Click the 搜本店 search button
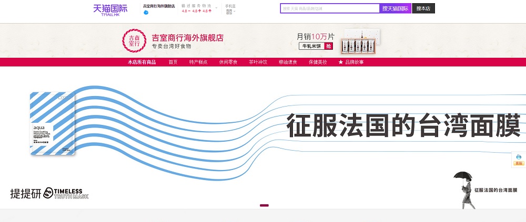The image size is (526, 222). (x=423, y=8)
